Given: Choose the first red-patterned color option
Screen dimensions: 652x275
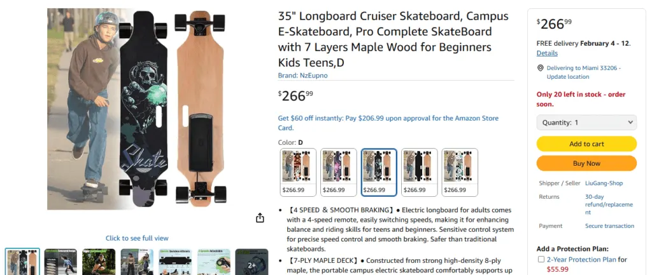Looking at the screenshot, I should [298, 172].
